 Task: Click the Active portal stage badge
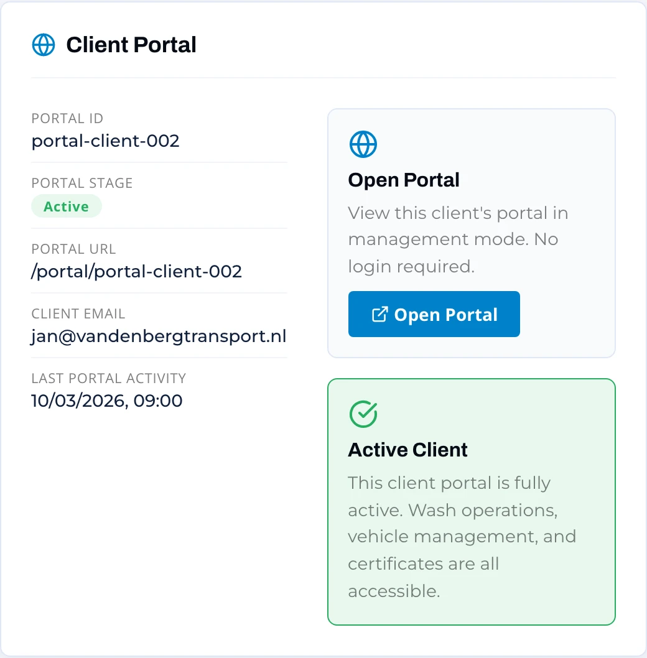tap(67, 206)
